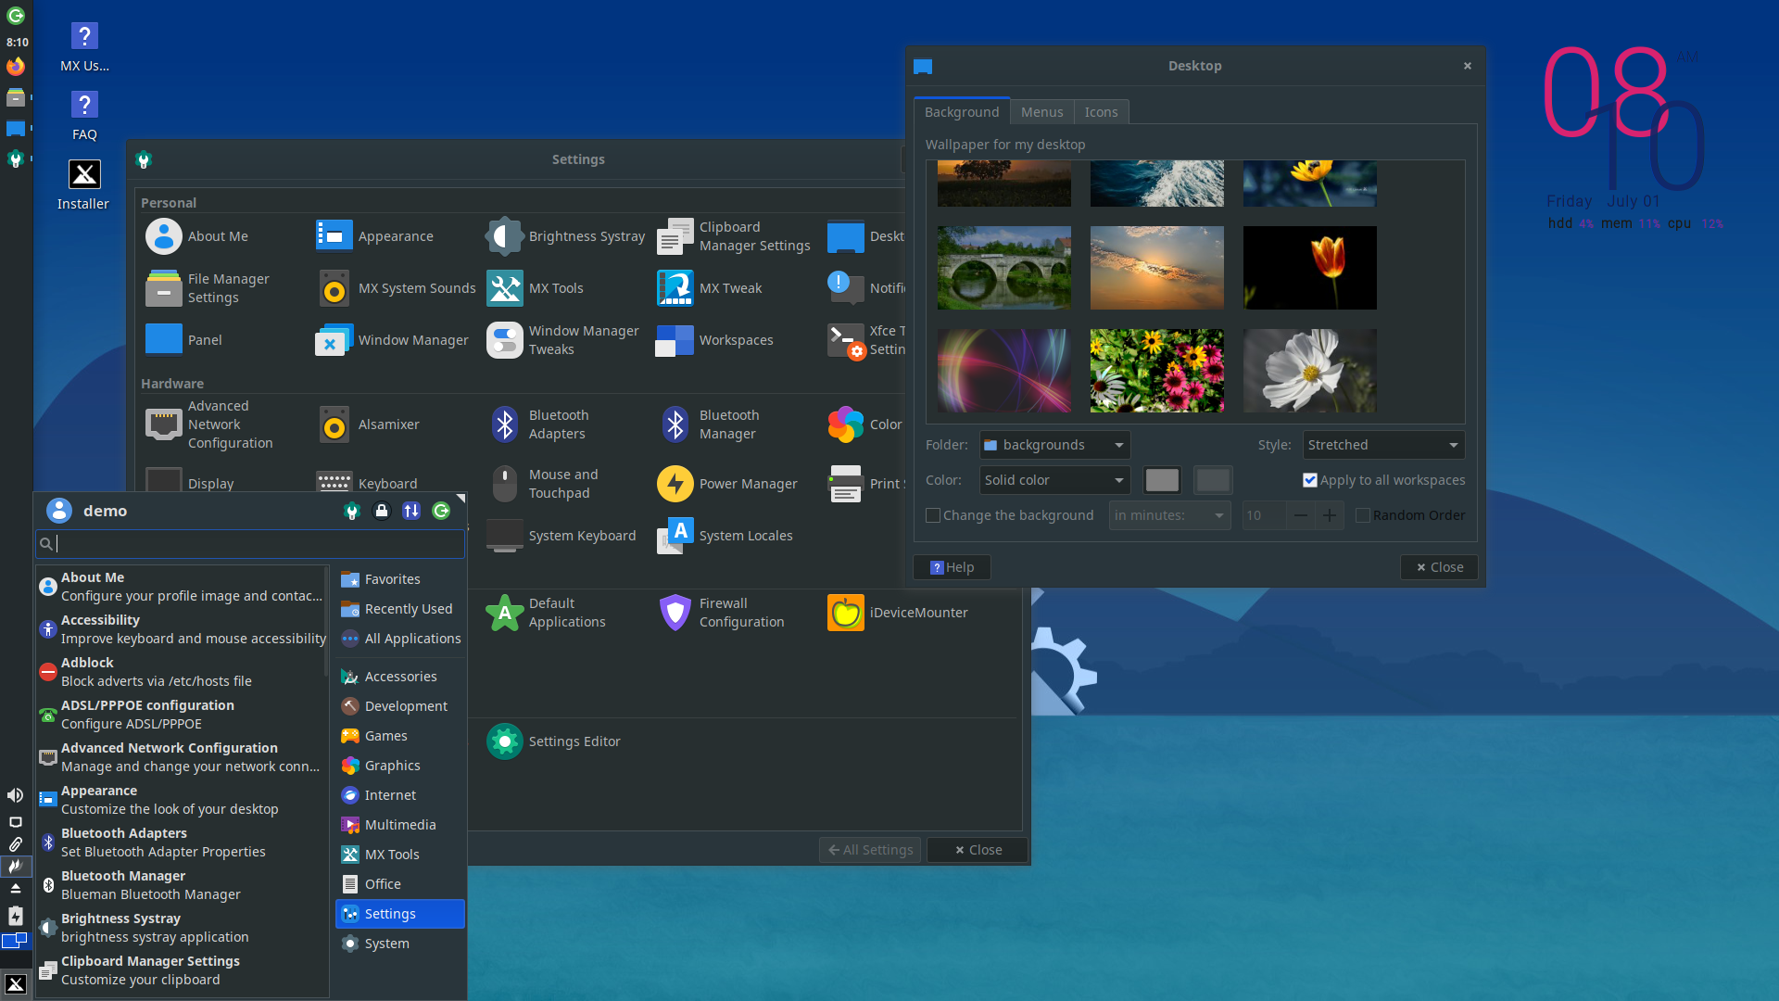Open Firefox from the left panel
1779x1001 pixels.
click(x=16, y=67)
